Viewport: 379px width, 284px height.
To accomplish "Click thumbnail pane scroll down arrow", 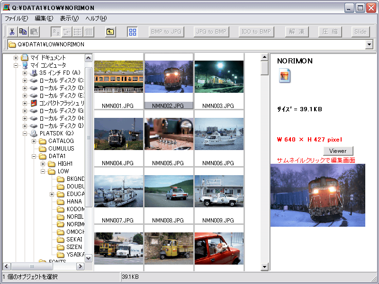I will pos(264,267).
